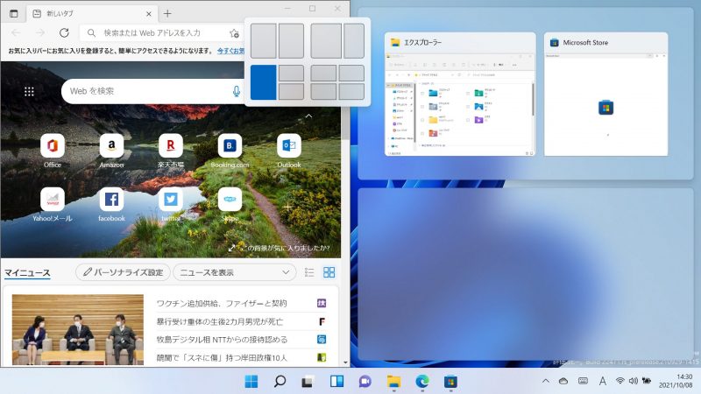Open the Skype quick link tile
The image size is (701, 394).
[x=230, y=200]
